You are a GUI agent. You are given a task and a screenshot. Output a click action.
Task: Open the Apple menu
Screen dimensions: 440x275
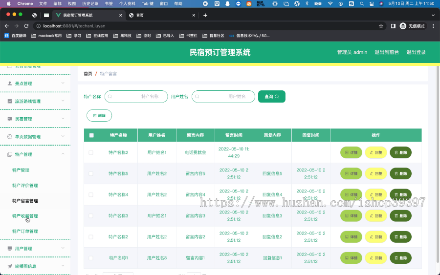(x=8, y=3)
